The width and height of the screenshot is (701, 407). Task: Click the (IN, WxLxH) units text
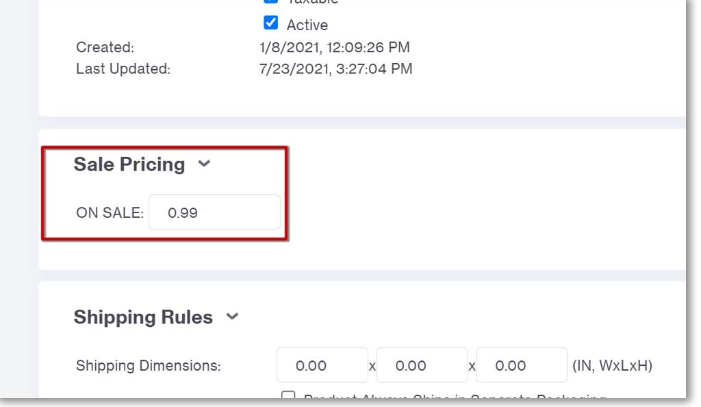coord(612,366)
